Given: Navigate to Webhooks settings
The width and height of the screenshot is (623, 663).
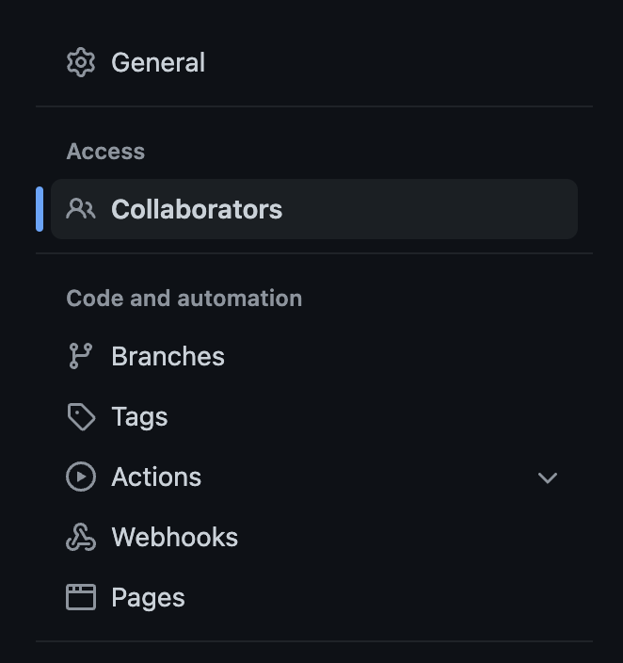Looking at the screenshot, I should click(174, 537).
